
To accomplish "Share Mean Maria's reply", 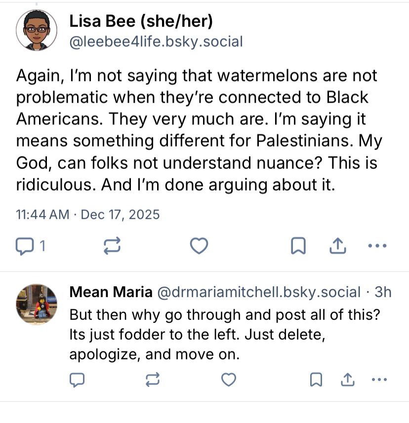I will coord(347,380).
